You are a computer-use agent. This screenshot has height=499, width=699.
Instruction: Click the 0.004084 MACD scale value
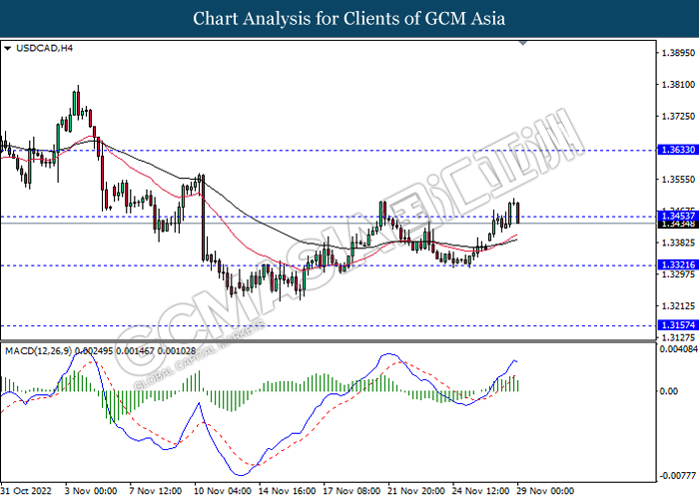[678, 348]
